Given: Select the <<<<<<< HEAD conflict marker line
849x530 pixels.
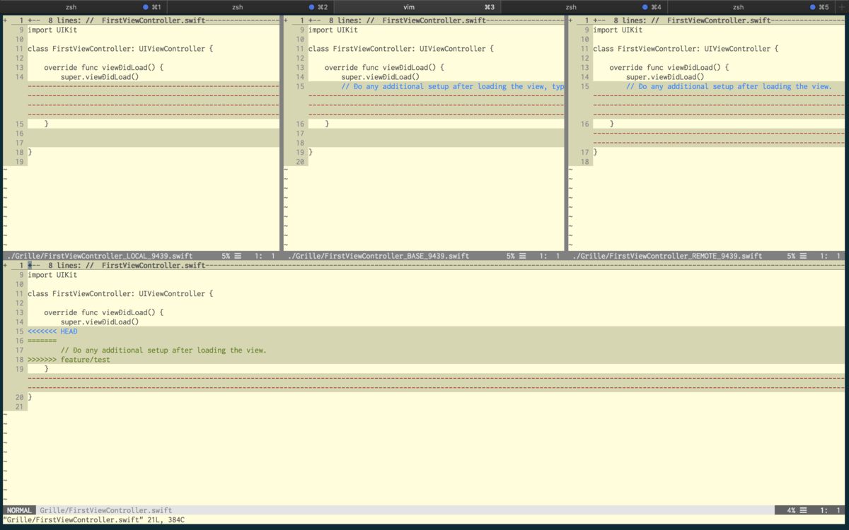Looking at the screenshot, I should (53, 331).
